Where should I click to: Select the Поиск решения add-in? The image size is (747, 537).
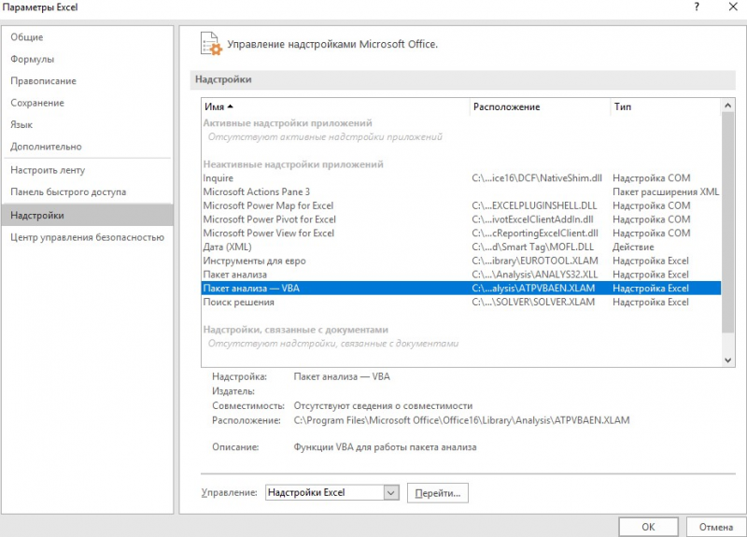coord(461,302)
